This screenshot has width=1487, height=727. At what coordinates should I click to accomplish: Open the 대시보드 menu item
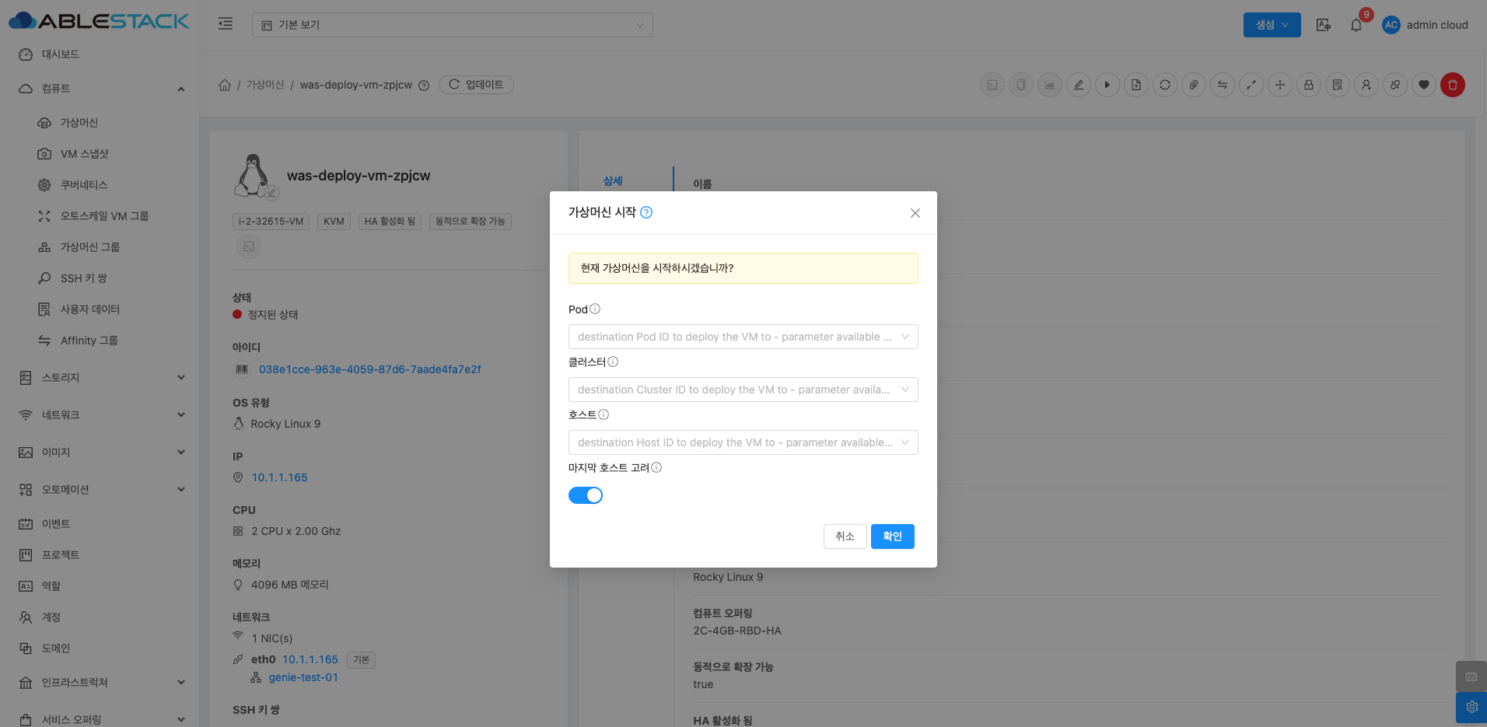61,54
